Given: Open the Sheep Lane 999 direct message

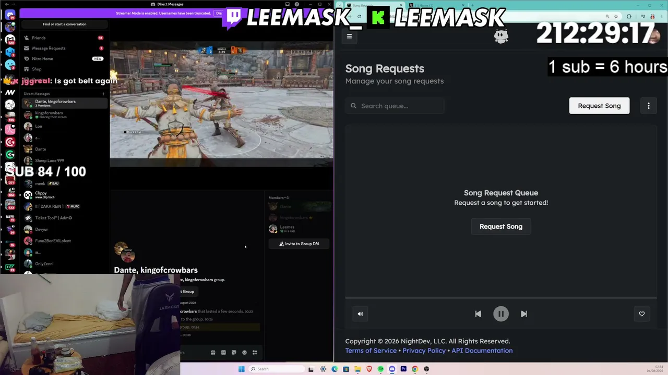Looking at the screenshot, I should click(64, 161).
